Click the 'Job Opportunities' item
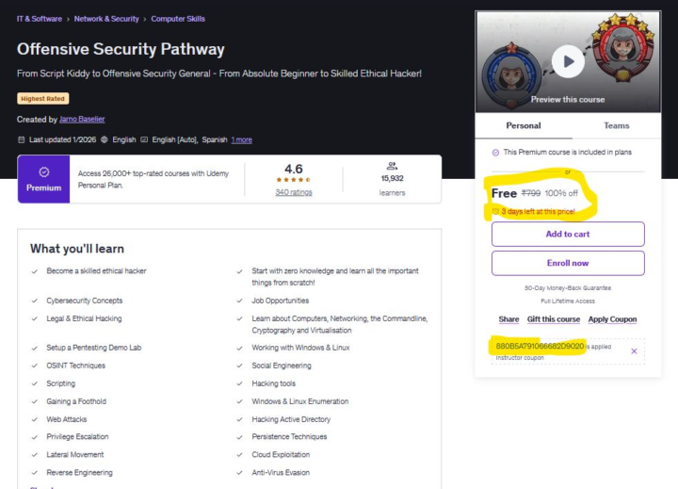This screenshot has width=678, height=489. [281, 301]
